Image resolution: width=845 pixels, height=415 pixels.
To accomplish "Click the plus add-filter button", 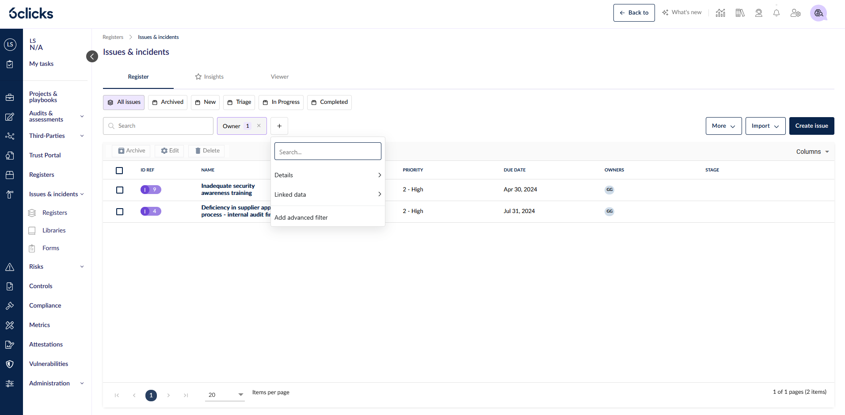I will [279, 126].
